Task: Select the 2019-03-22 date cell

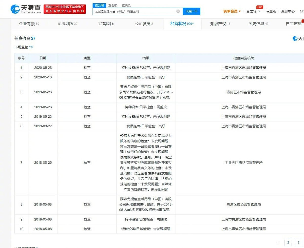Action: 43,126
